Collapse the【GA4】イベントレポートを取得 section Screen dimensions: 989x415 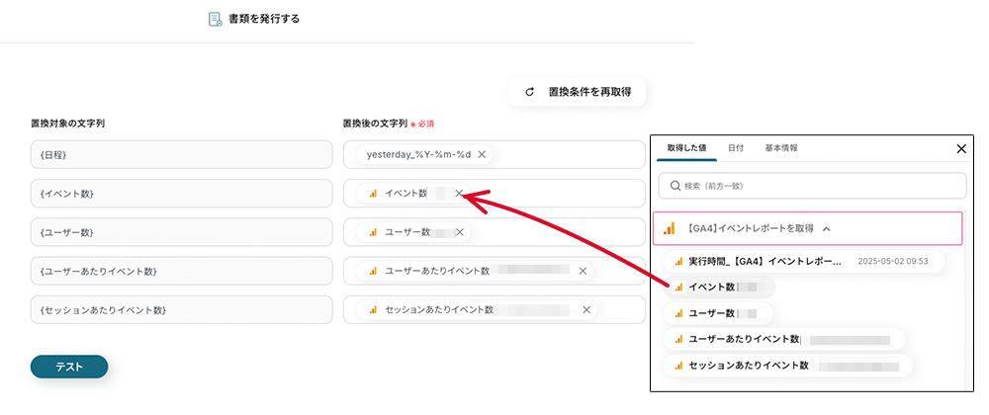point(826,228)
